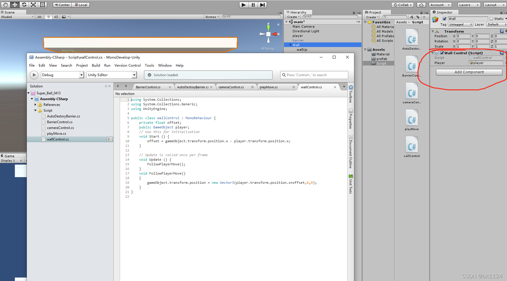Toggle scene effects image icon
The image size is (507, 281).
tap(64, 17)
